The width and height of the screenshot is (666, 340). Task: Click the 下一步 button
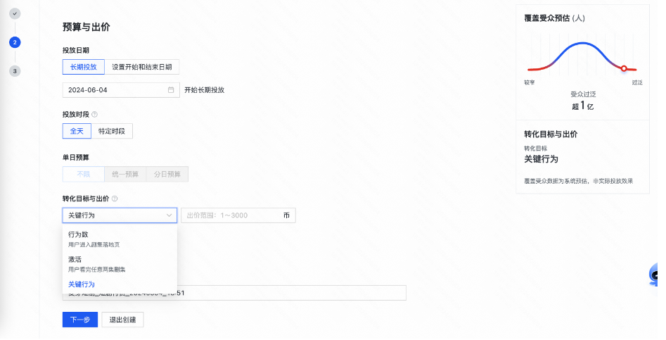pyautogui.click(x=80, y=320)
